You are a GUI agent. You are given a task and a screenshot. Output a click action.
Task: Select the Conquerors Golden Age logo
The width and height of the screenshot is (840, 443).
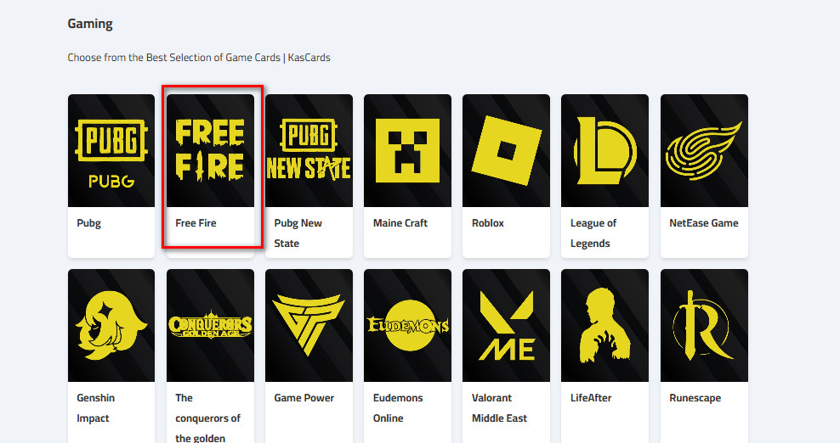[210, 325]
